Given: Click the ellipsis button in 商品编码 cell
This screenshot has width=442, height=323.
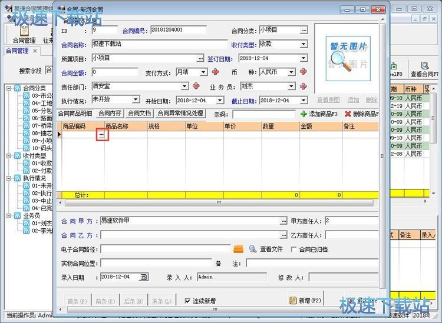Looking at the screenshot, I should pyautogui.click(x=101, y=135).
